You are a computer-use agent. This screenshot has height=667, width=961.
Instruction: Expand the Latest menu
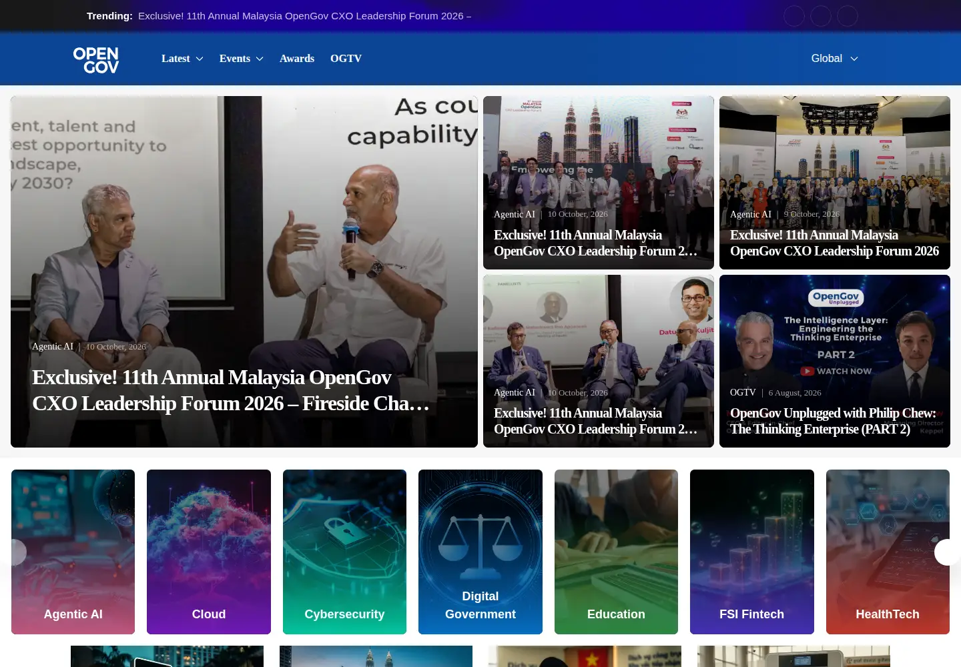coord(182,59)
